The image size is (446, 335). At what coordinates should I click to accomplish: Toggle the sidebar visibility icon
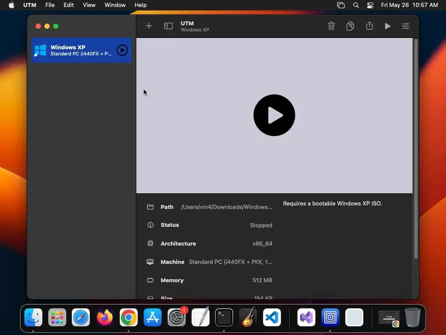point(169,26)
